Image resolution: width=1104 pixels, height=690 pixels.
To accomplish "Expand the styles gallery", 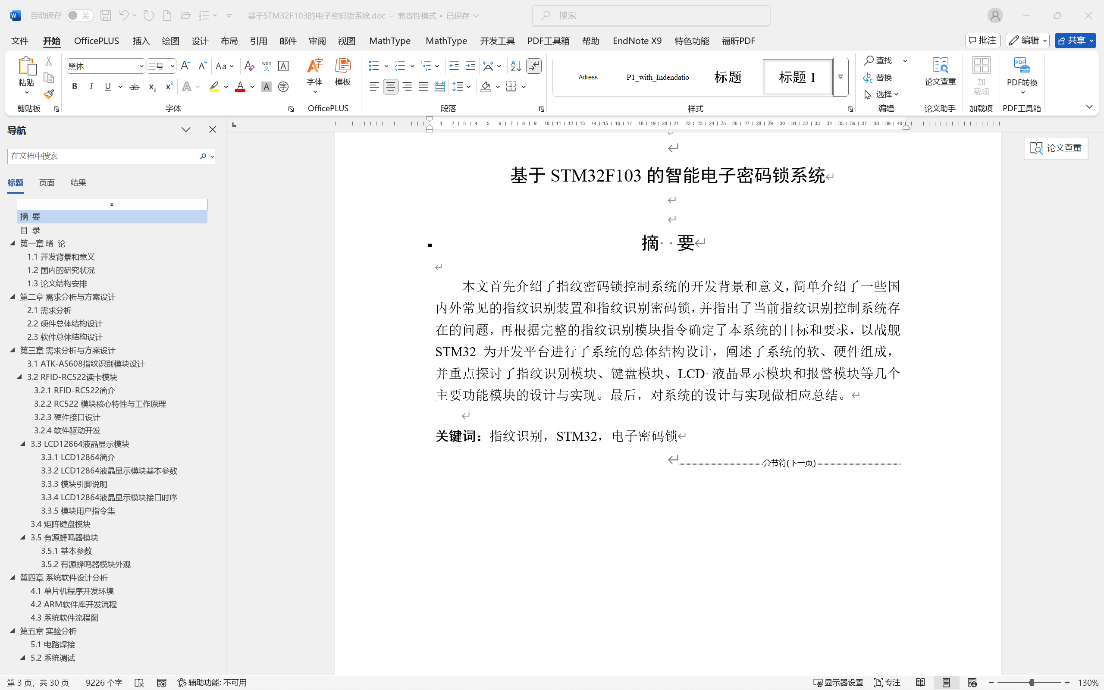I will tap(841, 77).
